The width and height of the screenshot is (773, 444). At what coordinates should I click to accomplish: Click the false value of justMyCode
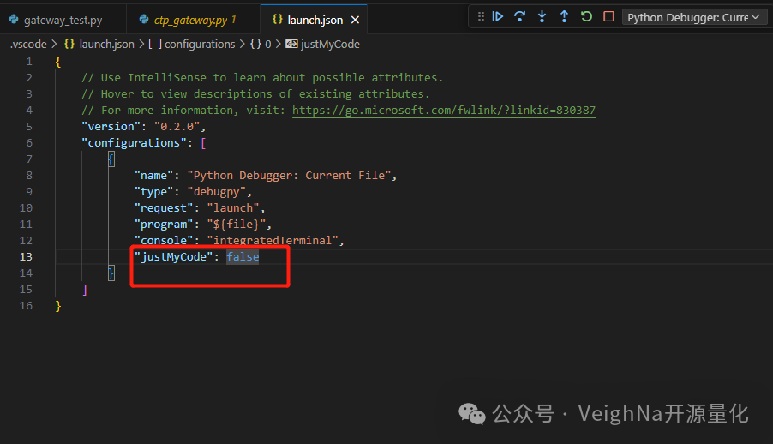[243, 257]
